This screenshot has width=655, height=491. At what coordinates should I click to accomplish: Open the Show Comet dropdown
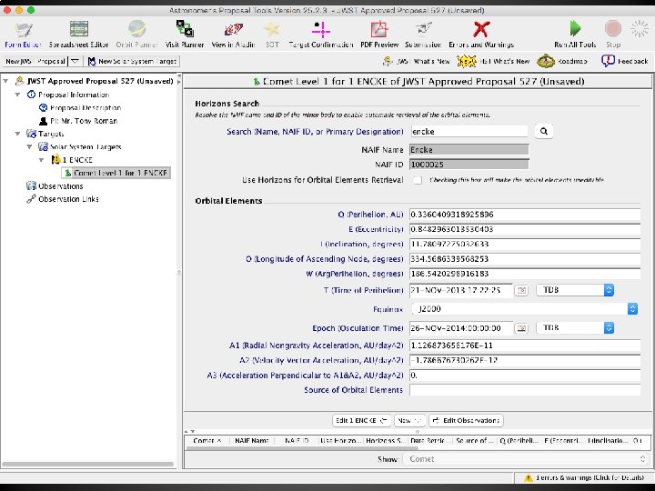(525, 459)
